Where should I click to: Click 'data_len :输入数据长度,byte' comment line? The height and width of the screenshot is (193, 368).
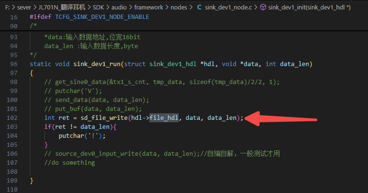[91, 46]
